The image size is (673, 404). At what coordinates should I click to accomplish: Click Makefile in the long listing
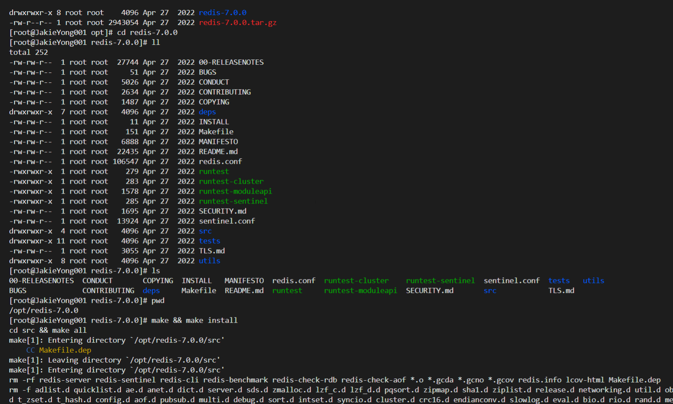216,132
